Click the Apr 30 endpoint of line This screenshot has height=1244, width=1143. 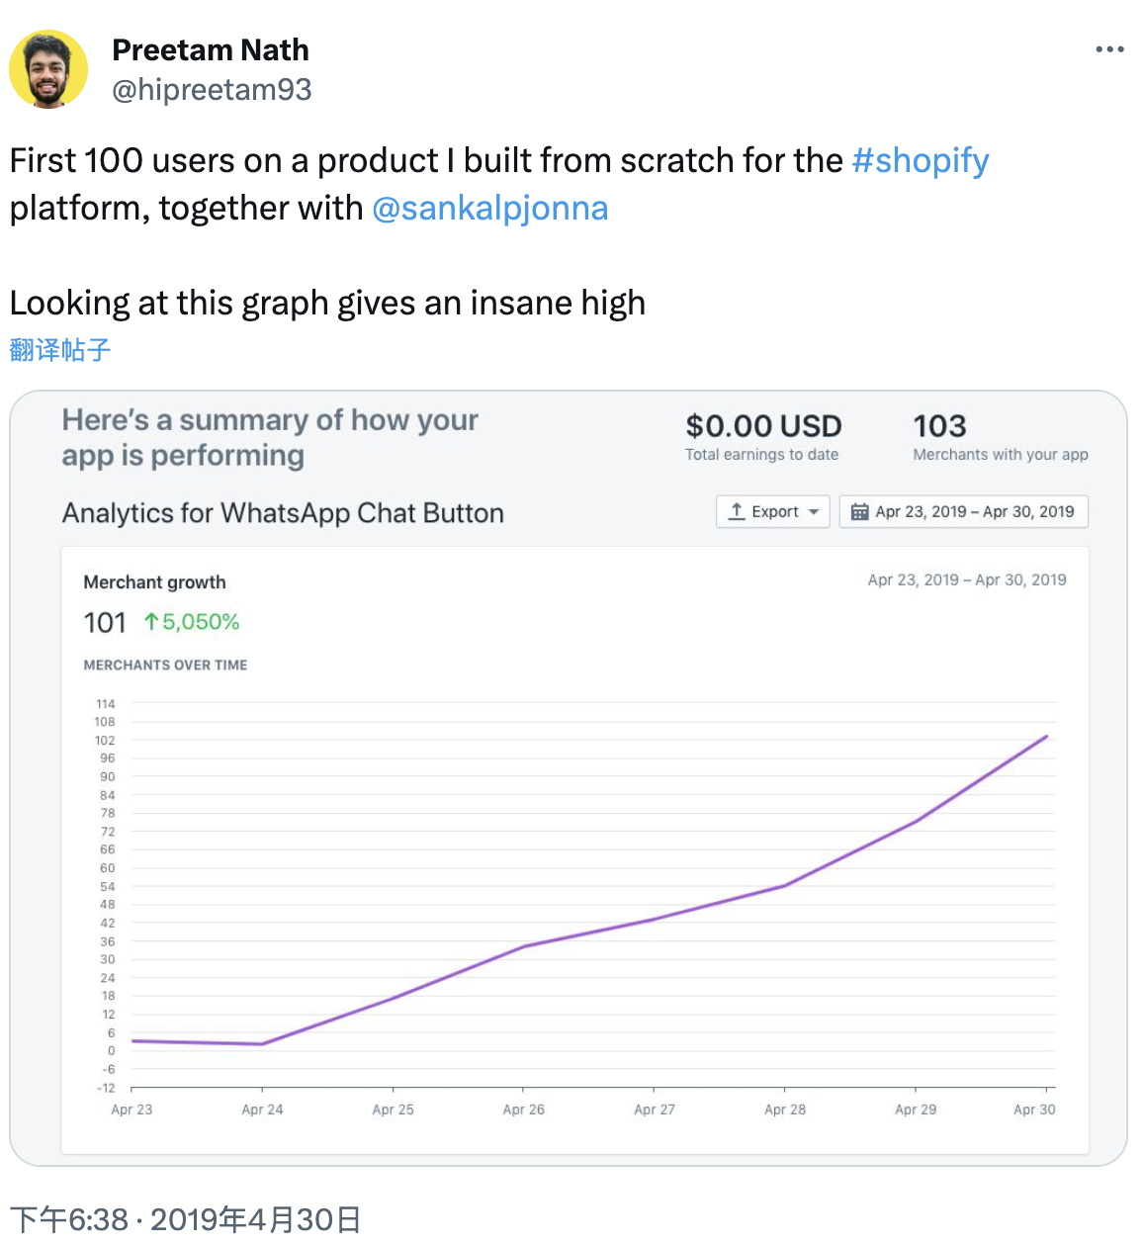pyautogui.click(x=1046, y=737)
